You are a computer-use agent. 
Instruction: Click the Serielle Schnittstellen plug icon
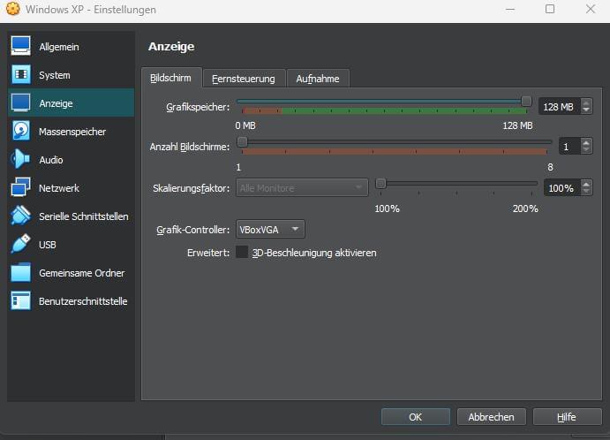(20, 216)
